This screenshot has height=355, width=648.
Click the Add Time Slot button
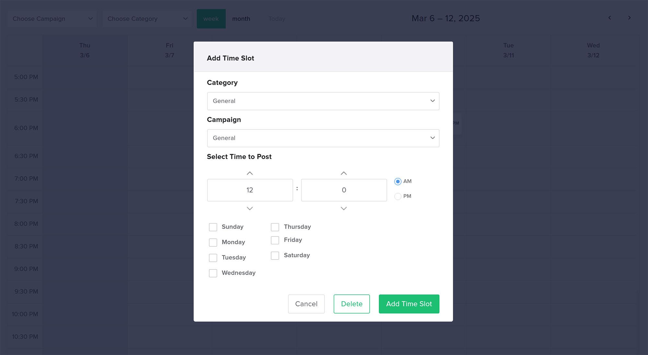point(409,304)
